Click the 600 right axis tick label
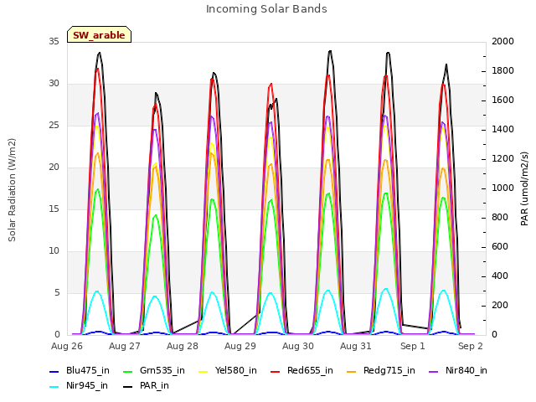 point(500,247)
